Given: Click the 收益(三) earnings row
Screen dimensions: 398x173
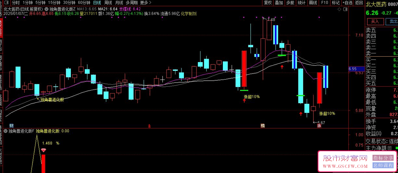Looking at the screenshot, I should 382,134.
